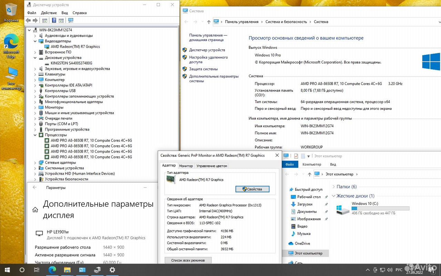The width and height of the screenshot is (441, 276).
Task: Click the back arrow in Device Manager toolbar
Action: (x=28, y=20)
